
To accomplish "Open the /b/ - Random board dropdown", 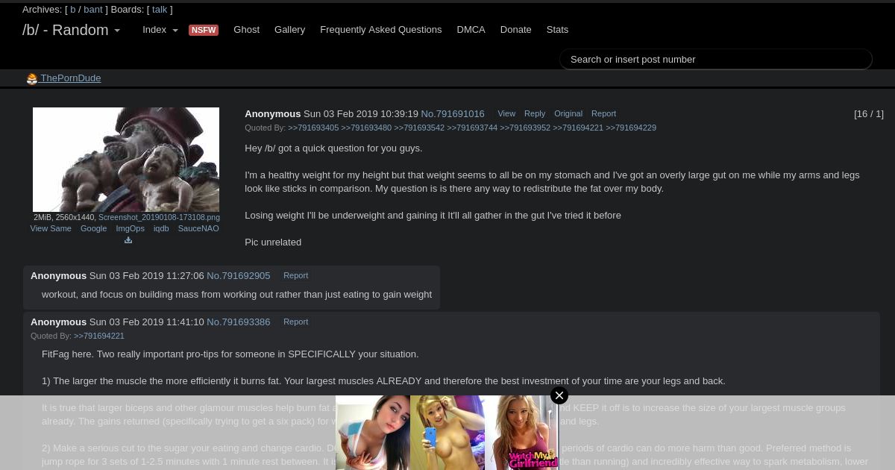I will coord(72,30).
